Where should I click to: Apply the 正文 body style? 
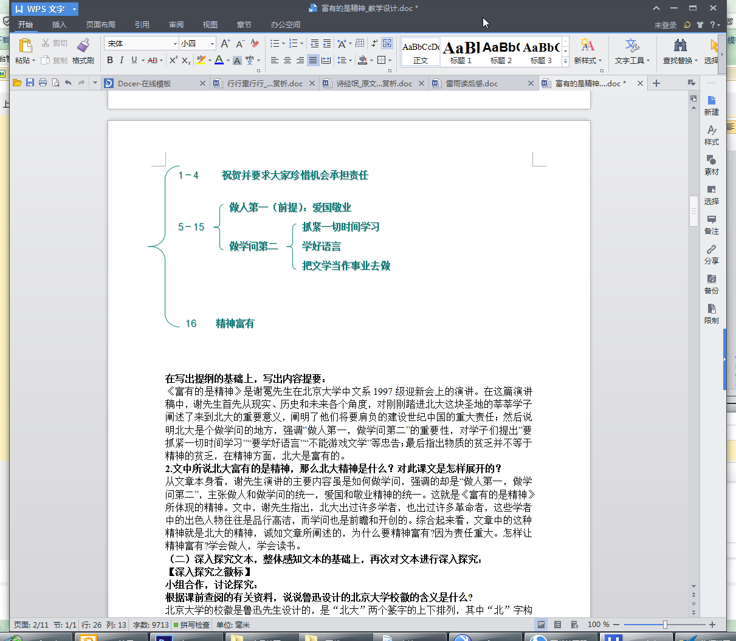click(421, 52)
